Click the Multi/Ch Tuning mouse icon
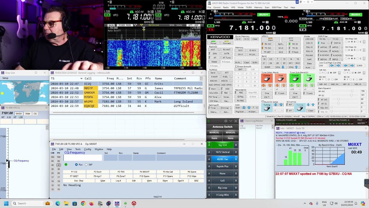369x208 pixels. click(267, 108)
